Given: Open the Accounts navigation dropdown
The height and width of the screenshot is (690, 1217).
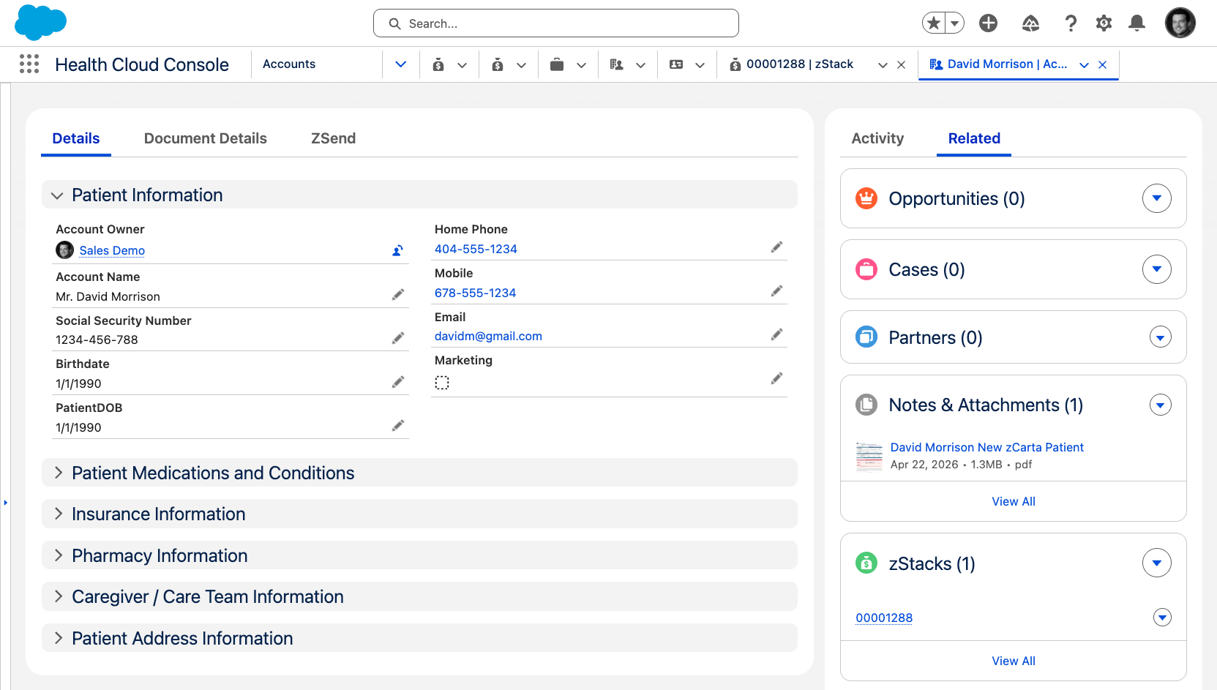Looking at the screenshot, I should 401,64.
